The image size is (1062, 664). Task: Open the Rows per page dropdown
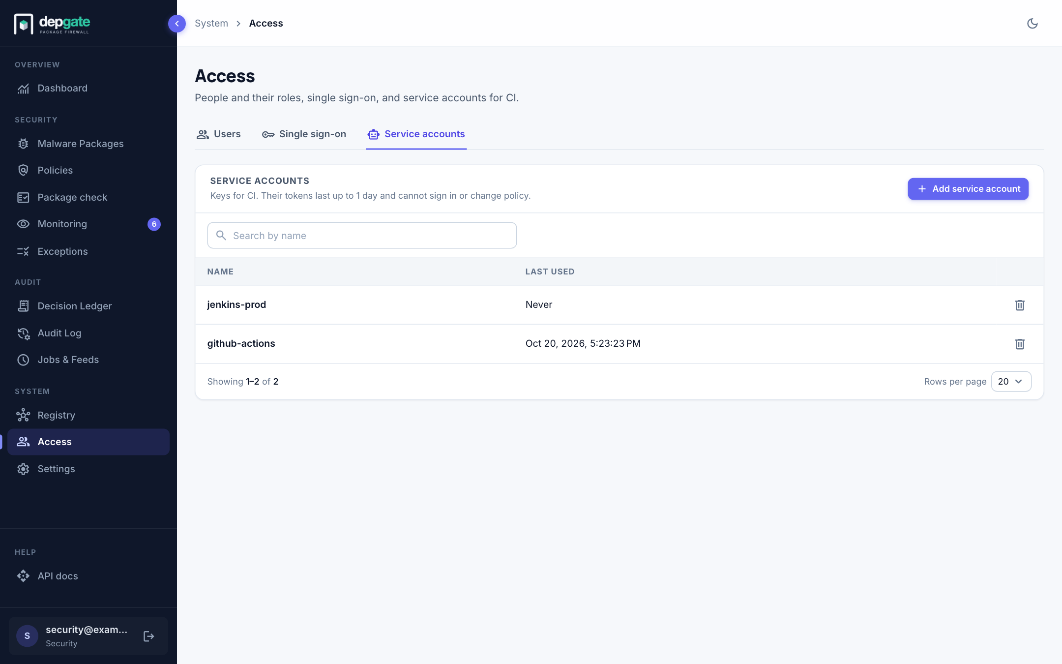click(x=1011, y=382)
